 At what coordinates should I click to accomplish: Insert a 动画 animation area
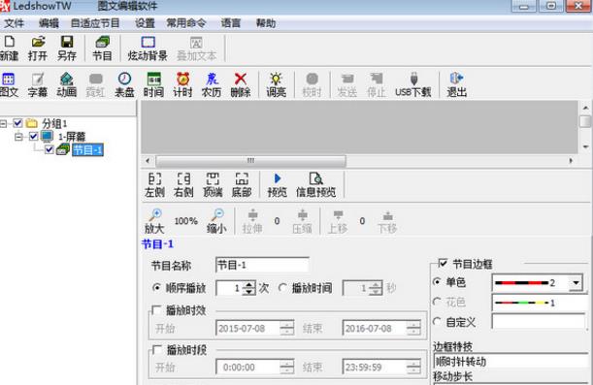coord(67,84)
